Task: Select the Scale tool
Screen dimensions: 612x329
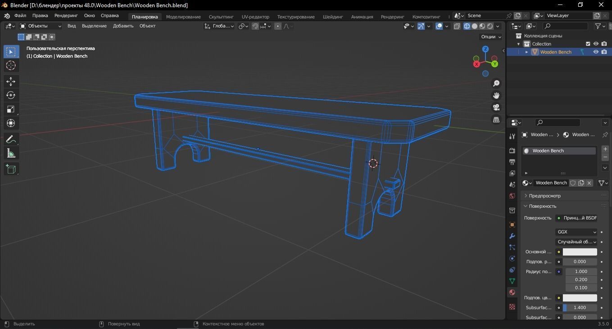Action: pos(11,109)
